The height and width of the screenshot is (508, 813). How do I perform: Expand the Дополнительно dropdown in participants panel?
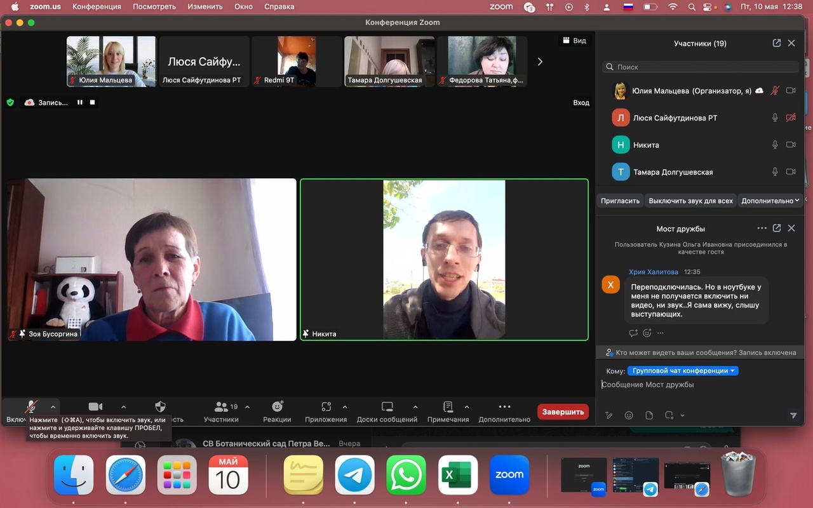point(770,201)
